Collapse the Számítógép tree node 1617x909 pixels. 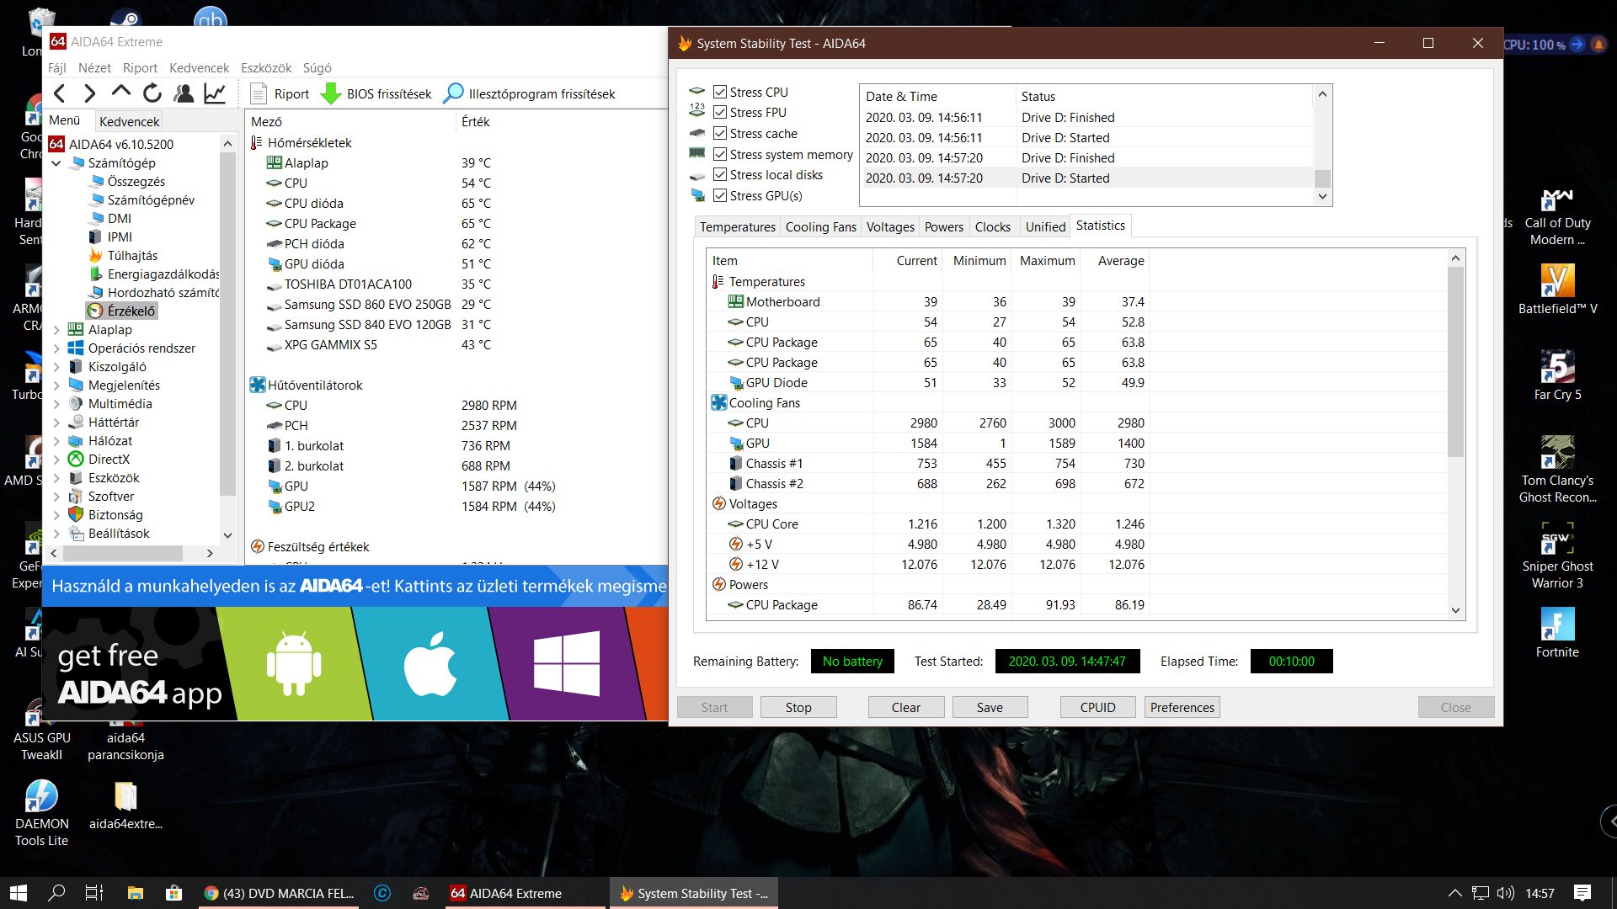[56, 162]
